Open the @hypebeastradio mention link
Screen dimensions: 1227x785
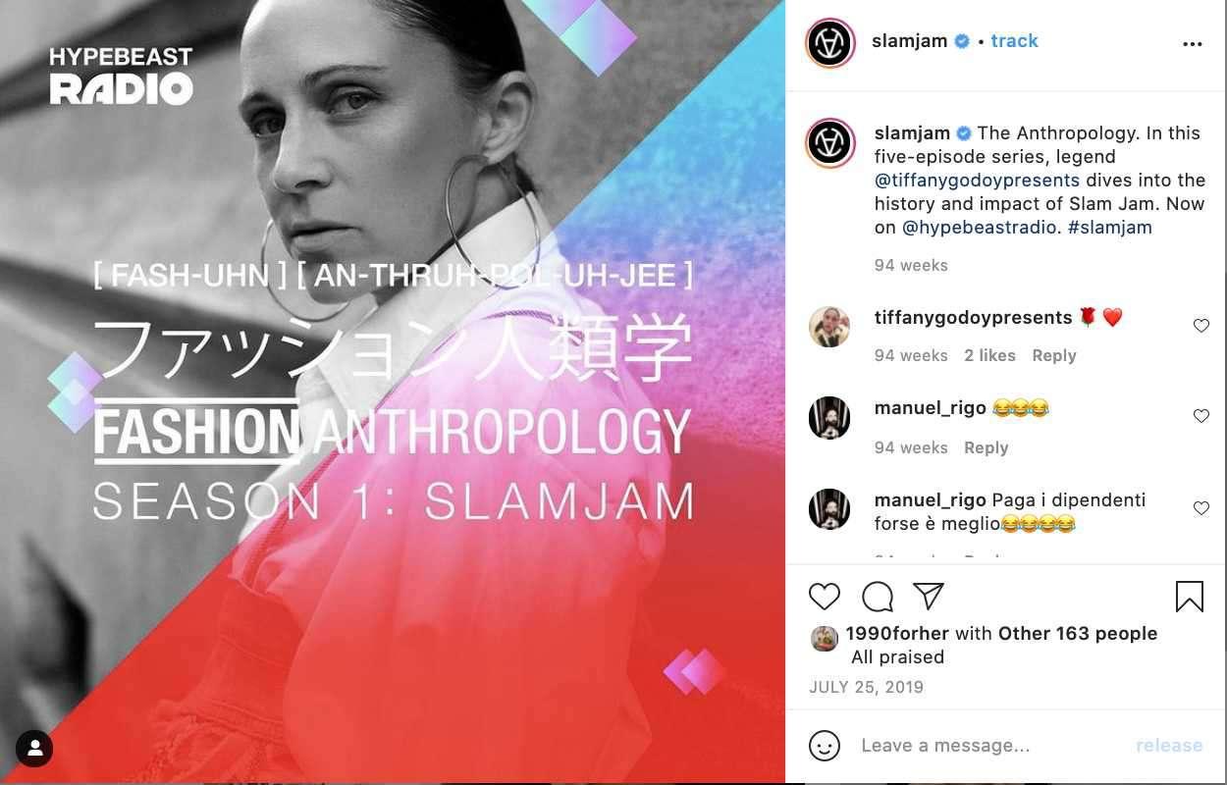click(x=980, y=228)
